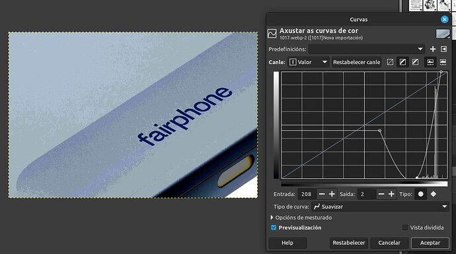Screen dimensions: 456x254
Task: Set the histogram to linear scale
Action: pyautogui.click(x=430, y=62)
